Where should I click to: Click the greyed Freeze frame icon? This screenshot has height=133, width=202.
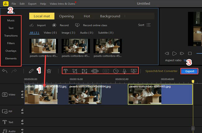click(106, 71)
